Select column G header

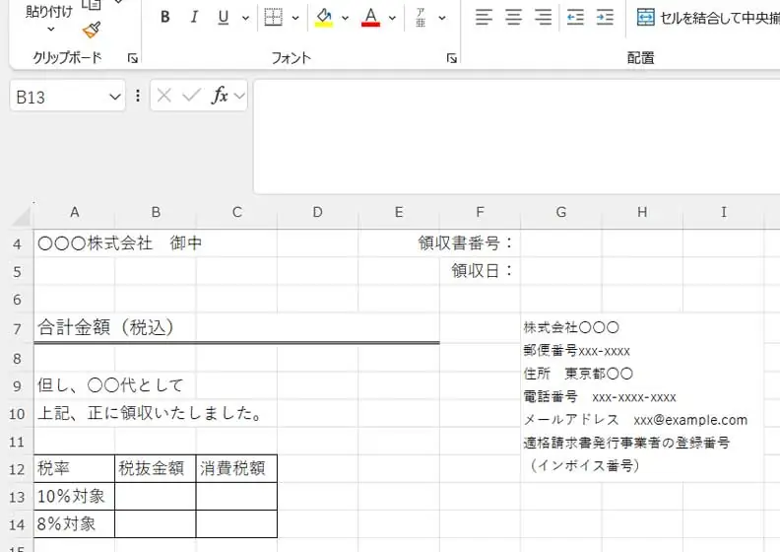click(x=561, y=212)
